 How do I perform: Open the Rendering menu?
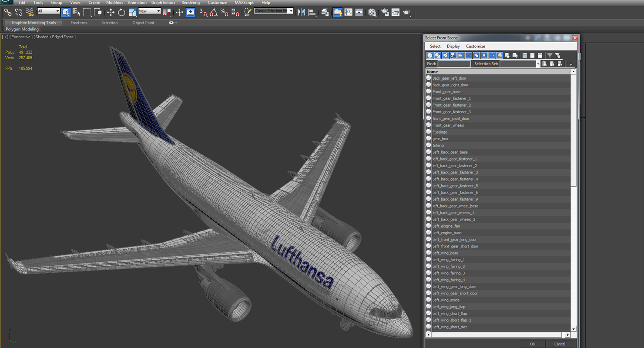191,3
